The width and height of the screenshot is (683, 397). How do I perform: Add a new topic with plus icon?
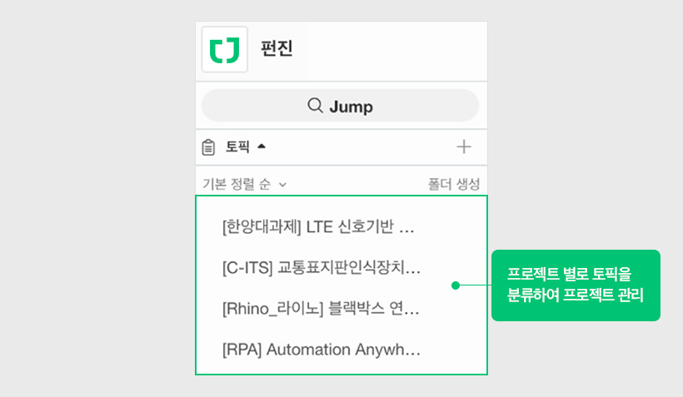(464, 146)
